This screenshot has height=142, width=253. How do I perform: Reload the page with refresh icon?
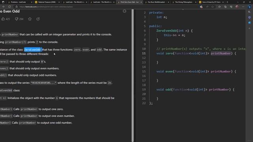(9, 7)
